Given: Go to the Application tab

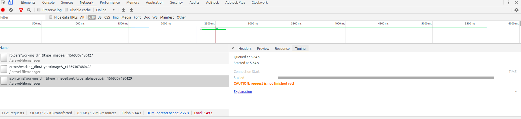Looking at the screenshot, I should click(155, 2).
